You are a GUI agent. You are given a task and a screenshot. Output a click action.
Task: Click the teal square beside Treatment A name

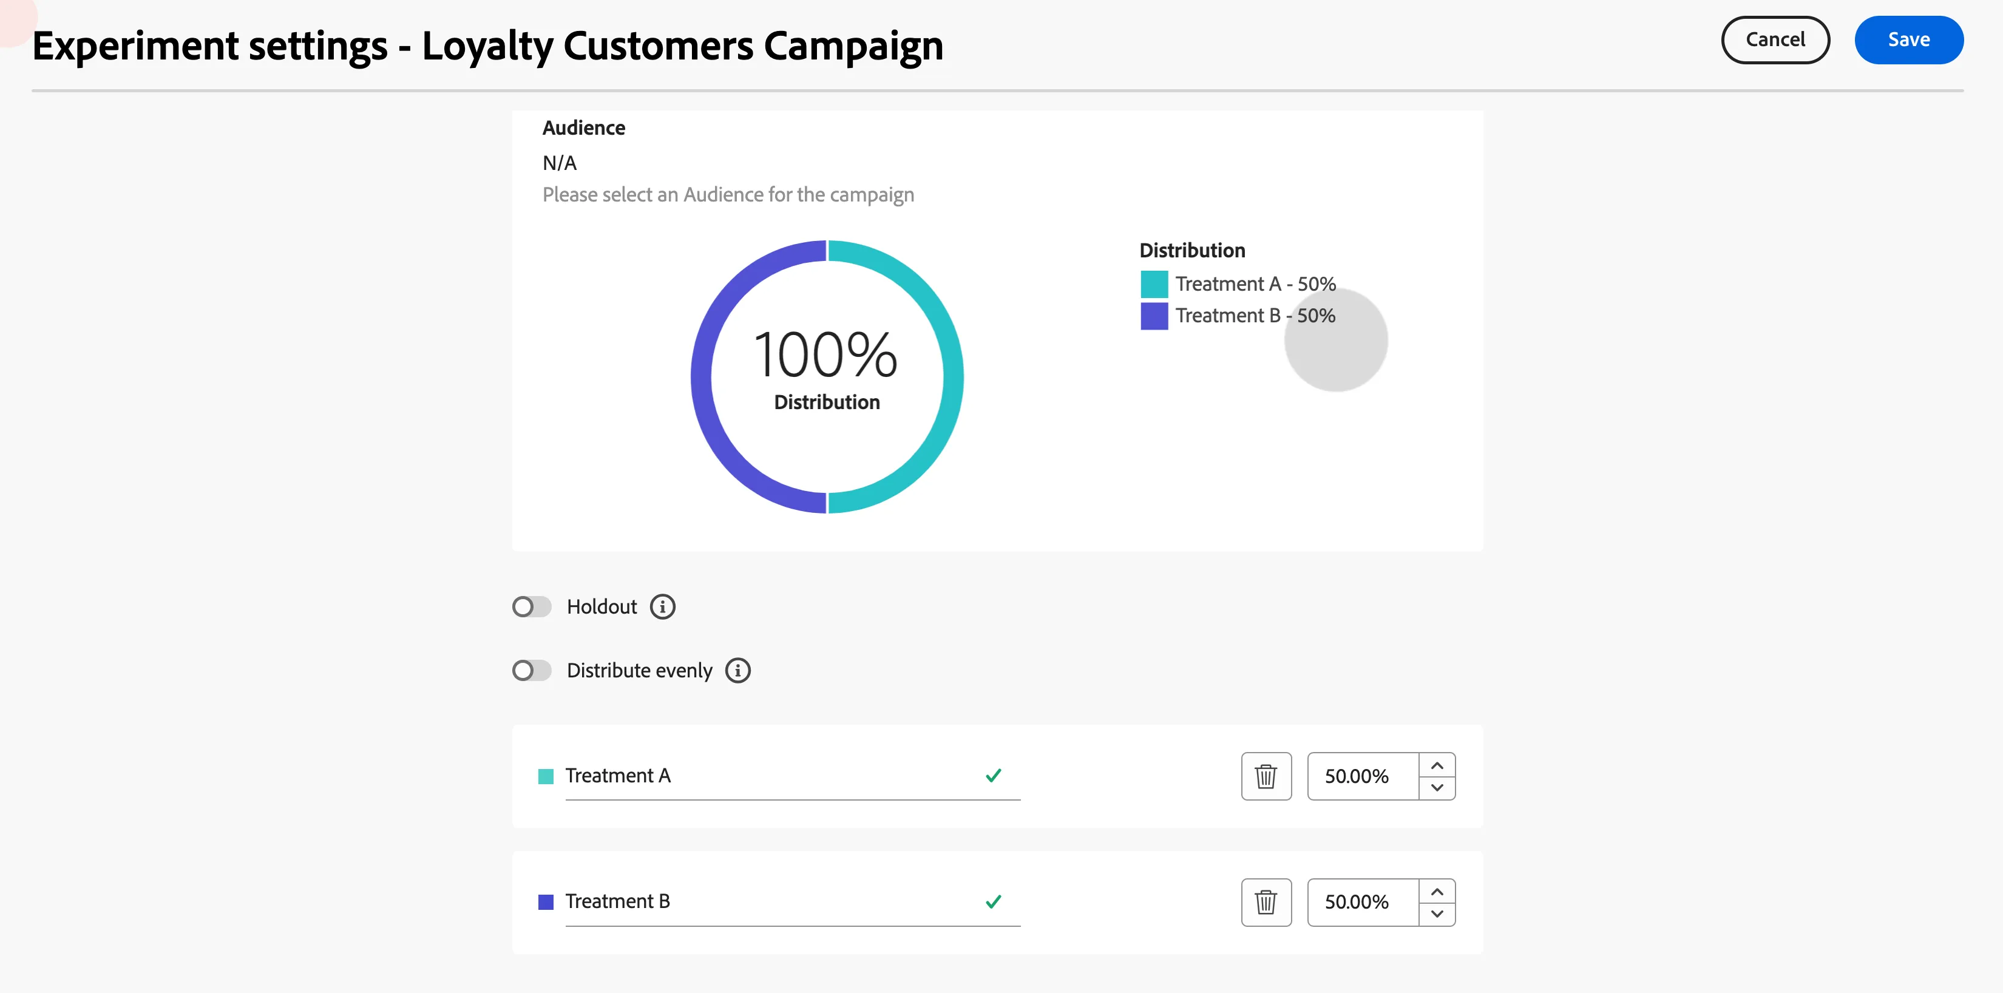546,776
